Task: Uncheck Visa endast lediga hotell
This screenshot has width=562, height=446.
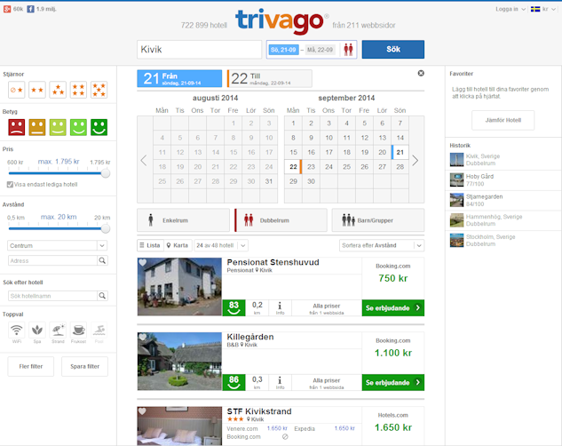Action: 10,185
